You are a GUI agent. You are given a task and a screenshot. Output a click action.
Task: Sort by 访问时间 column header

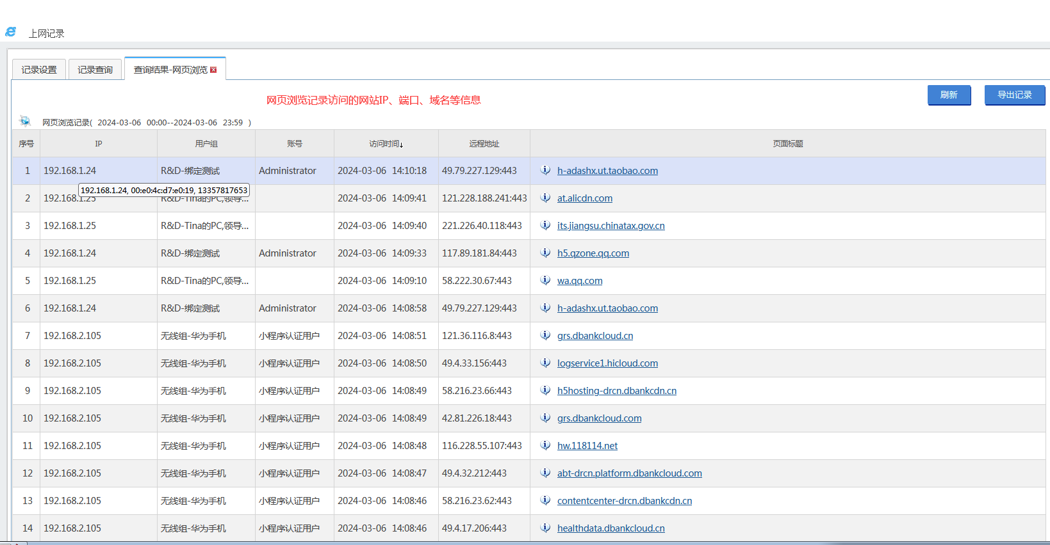click(x=386, y=144)
